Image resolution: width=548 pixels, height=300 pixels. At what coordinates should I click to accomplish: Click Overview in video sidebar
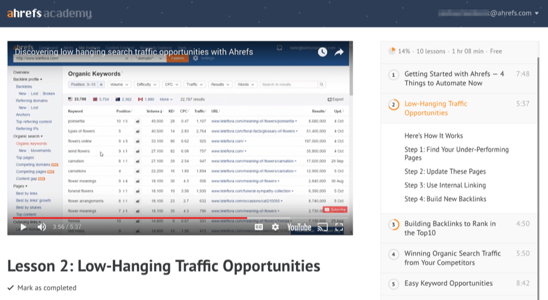click(x=21, y=72)
